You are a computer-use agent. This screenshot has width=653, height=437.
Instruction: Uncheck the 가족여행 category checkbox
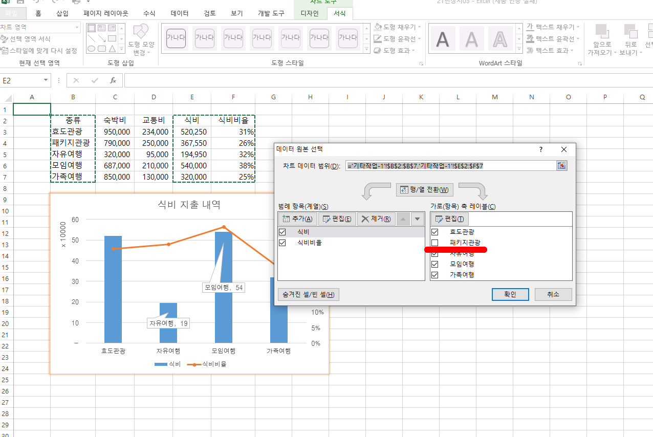(x=435, y=275)
